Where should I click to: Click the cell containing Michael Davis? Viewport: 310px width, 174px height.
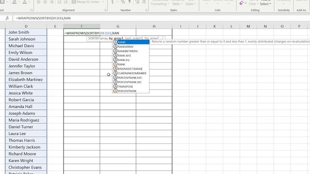(26, 46)
